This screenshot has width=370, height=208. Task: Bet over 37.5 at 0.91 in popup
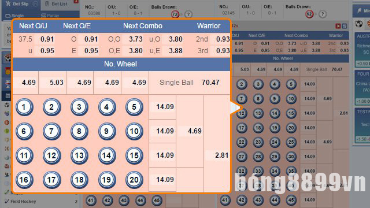click(47, 39)
